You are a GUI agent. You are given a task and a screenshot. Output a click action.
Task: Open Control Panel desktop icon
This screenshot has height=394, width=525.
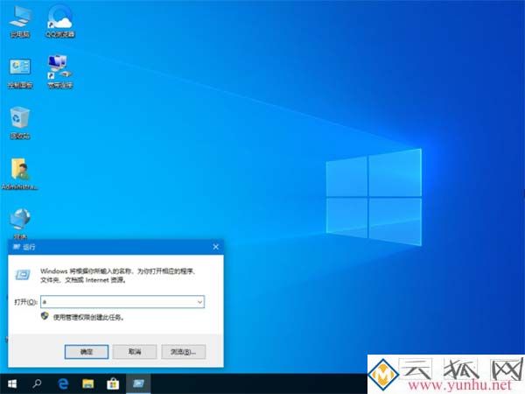(20, 73)
